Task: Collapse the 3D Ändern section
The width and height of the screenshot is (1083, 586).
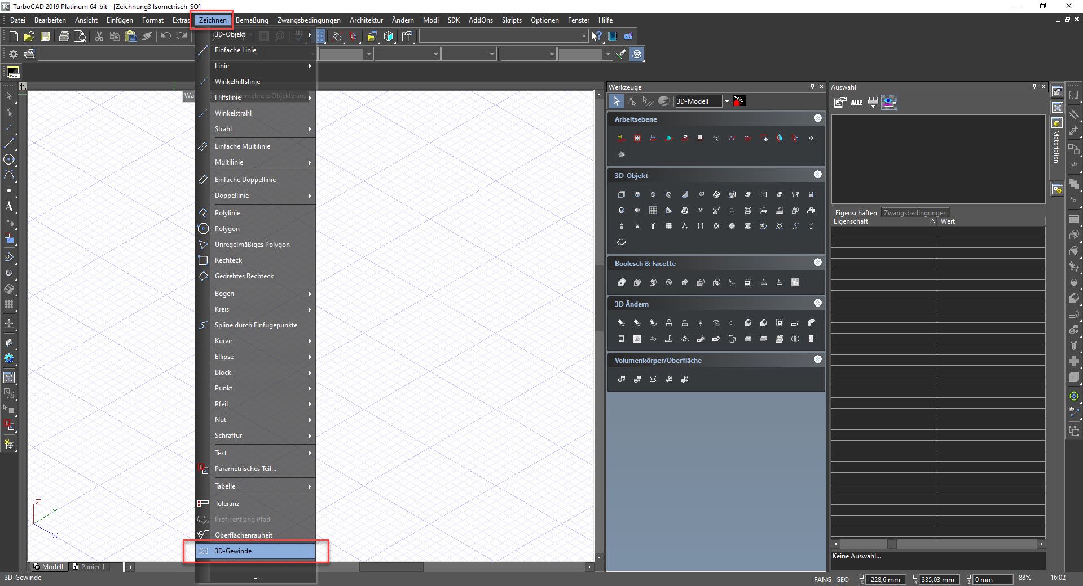Action: point(817,303)
